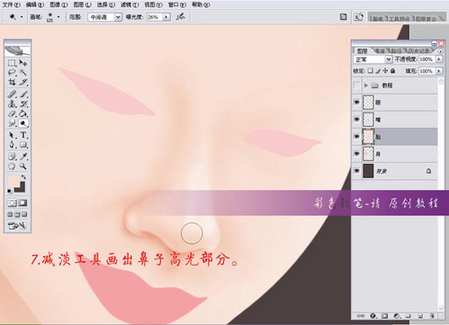The image size is (449, 325).
Task: Open the brush preset picker dropdown
Action: pos(58,17)
